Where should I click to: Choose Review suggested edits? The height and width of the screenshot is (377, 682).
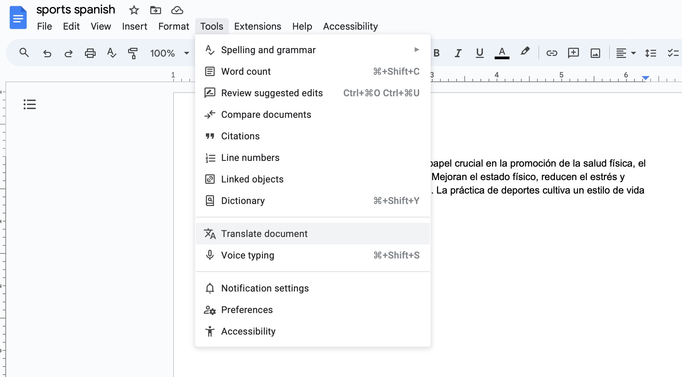(x=313, y=93)
